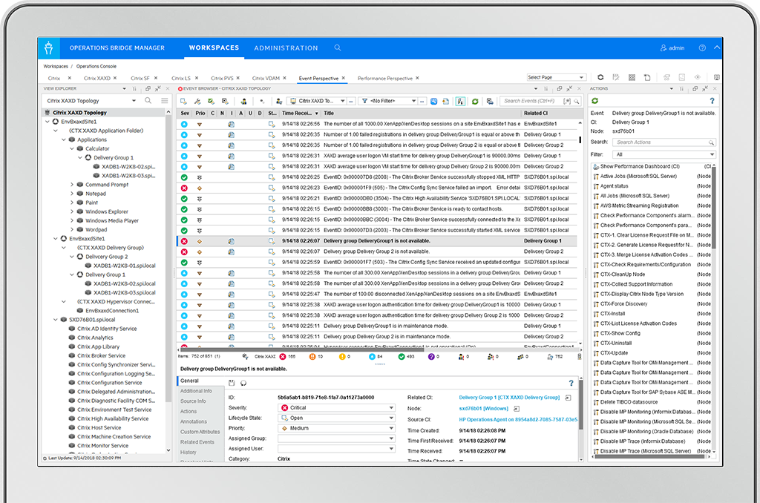Click the assign-user person icon in Event Browser toolbar
760x503 pixels.
pos(243,102)
